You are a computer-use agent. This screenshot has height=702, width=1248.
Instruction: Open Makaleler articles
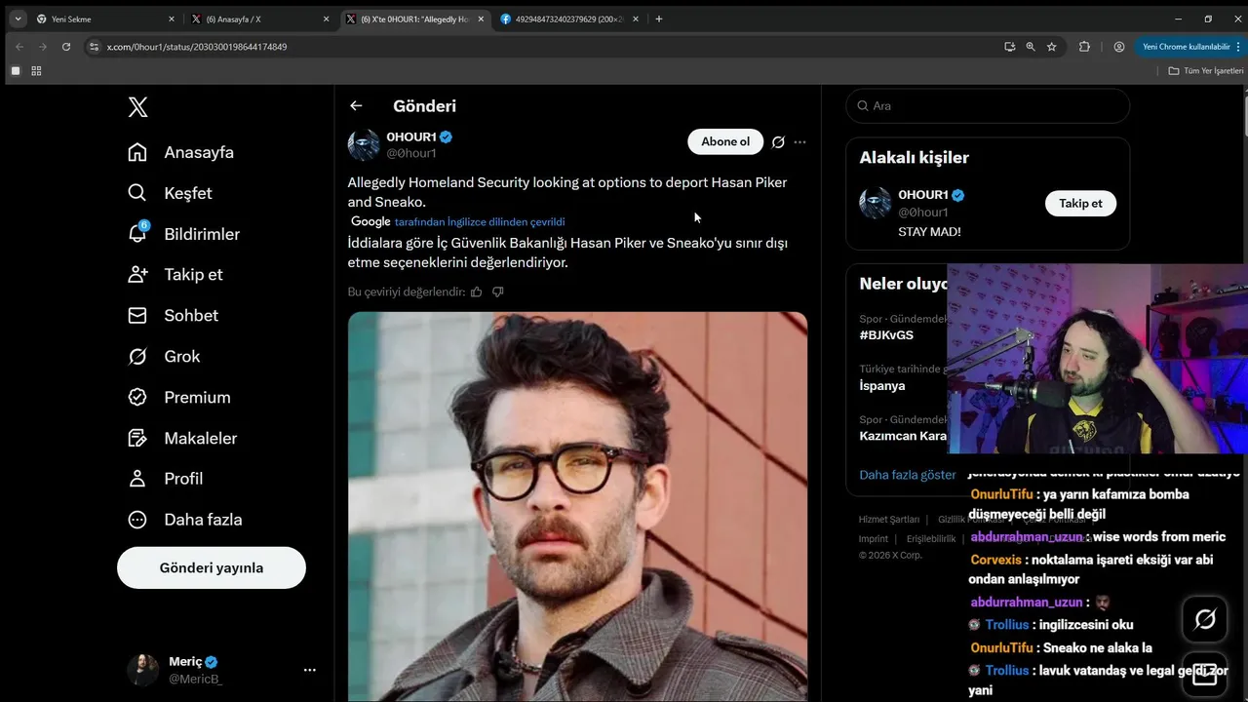pos(182,438)
